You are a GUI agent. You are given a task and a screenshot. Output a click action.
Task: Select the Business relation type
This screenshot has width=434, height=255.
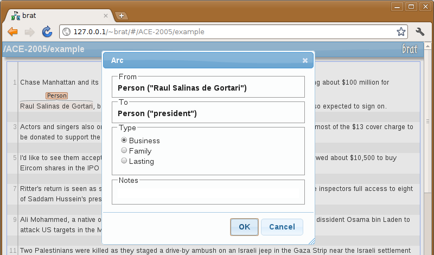pos(124,141)
